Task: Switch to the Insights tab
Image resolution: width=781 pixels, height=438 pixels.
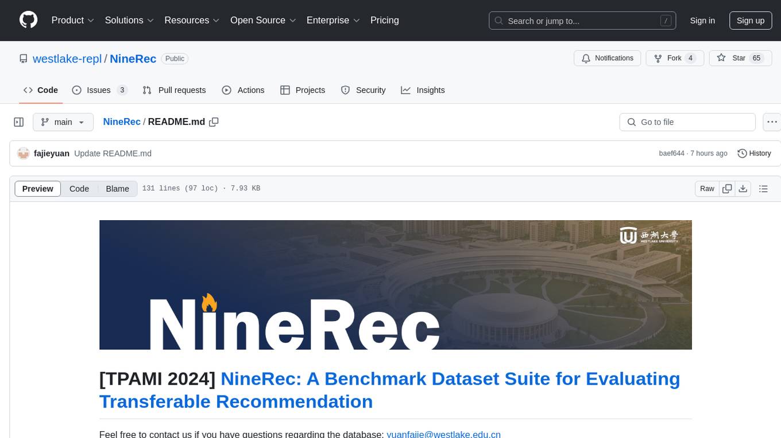Action: click(x=423, y=90)
